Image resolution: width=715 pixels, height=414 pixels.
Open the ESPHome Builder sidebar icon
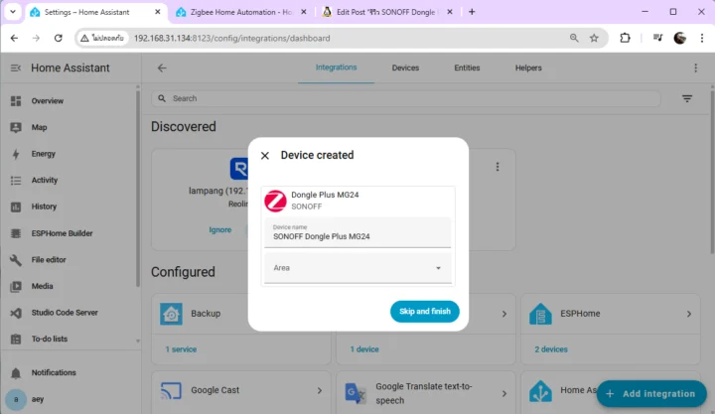click(16, 233)
